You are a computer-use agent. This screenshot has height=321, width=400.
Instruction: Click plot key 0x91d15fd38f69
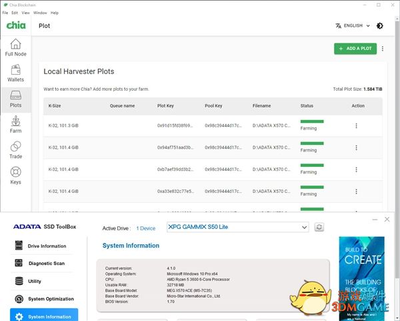click(175, 125)
